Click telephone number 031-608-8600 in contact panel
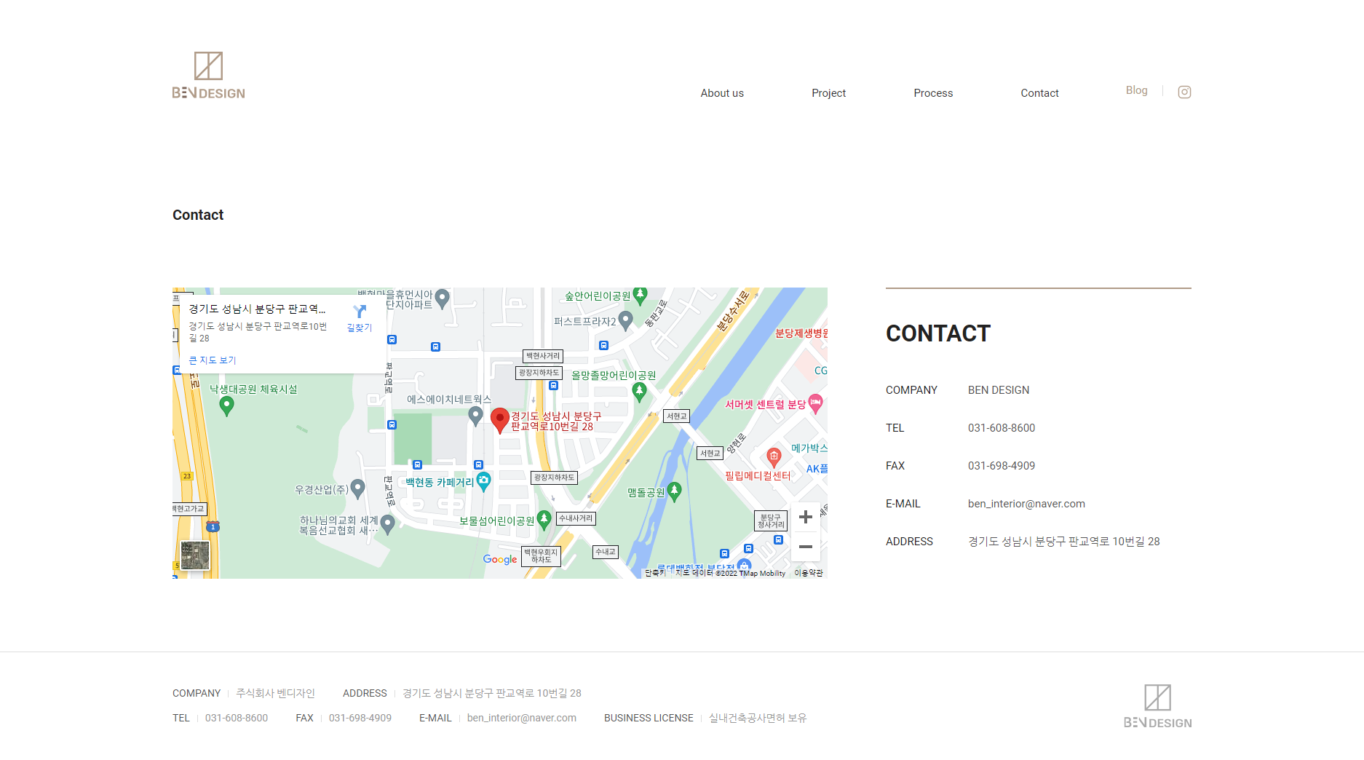Image resolution: width=1364 pixels, height=760 pixels. [x=1001, y=428]
